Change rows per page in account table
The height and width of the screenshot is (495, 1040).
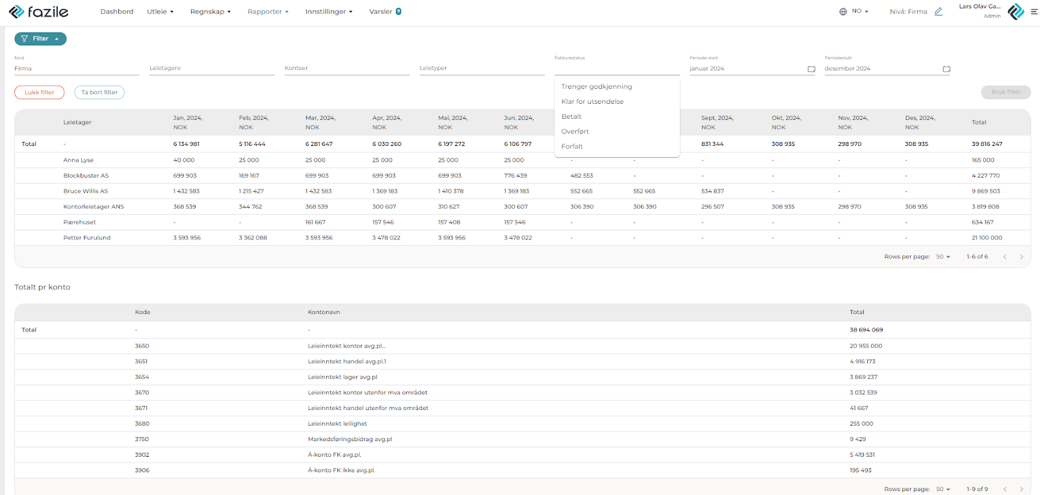(943, 489)
